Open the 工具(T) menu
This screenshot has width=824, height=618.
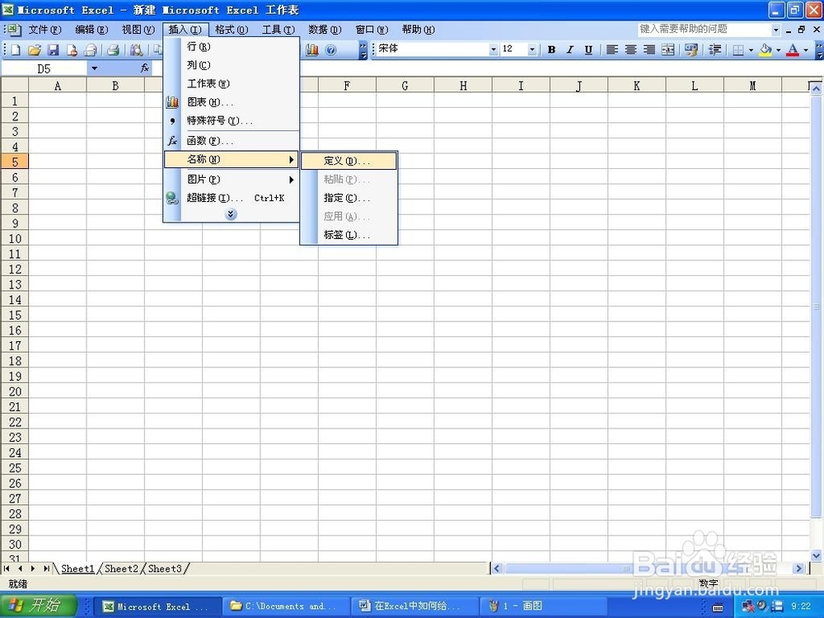[278, 30]
